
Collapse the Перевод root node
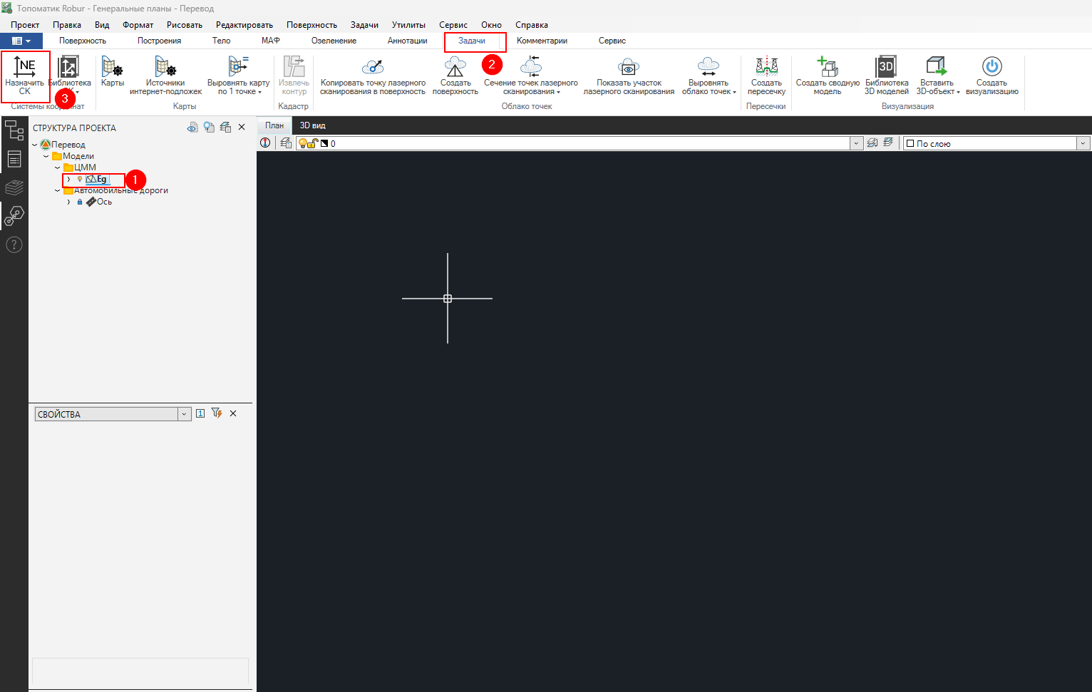point(34,145)
